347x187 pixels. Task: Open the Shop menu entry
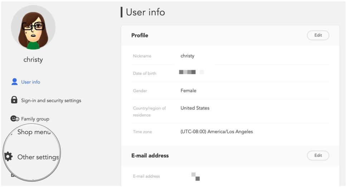coord(34,132)
